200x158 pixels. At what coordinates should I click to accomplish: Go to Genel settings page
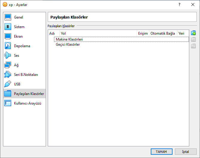(19, 17)
